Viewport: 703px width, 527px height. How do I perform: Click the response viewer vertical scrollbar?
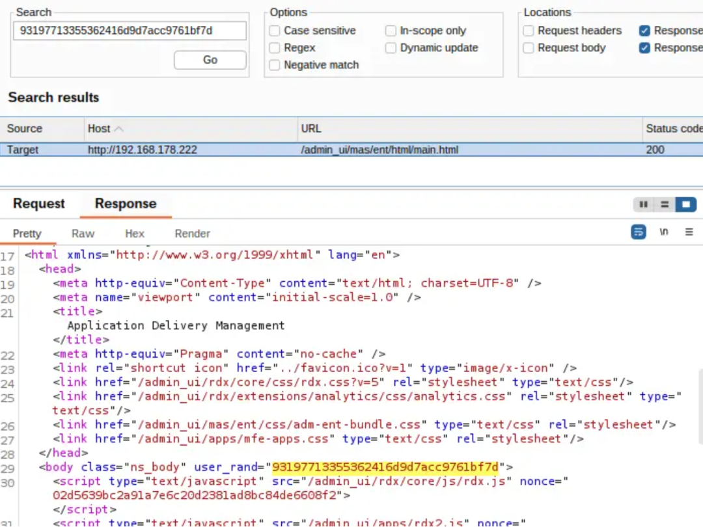[x=700, y=405]
